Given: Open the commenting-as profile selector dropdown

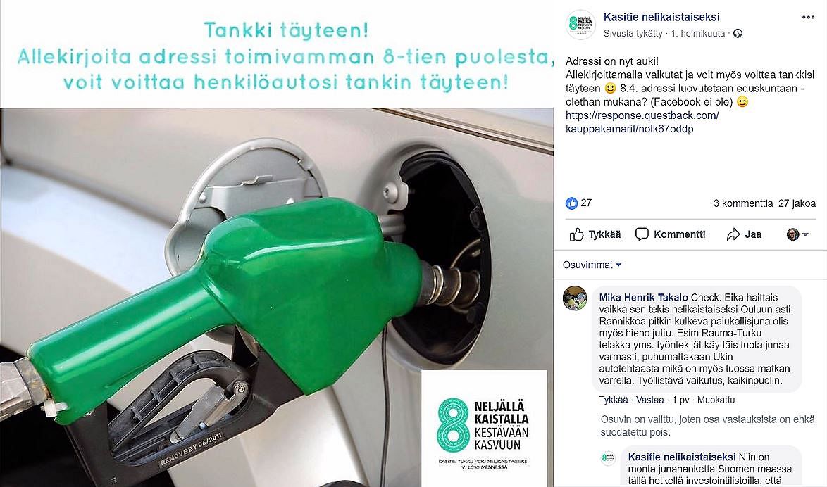Looking at the screenshot, I should click(x=797, y=234).
